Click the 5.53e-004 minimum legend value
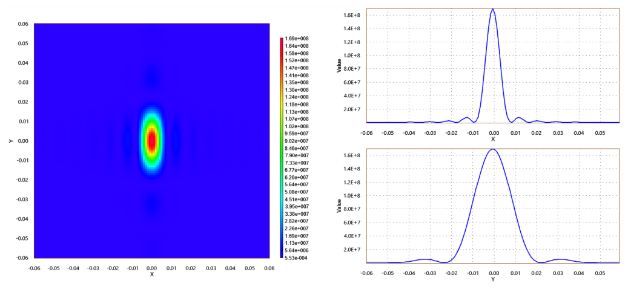The height and width of the screenshot is (292, 628). pyautogui.click(x=296, y=258)
